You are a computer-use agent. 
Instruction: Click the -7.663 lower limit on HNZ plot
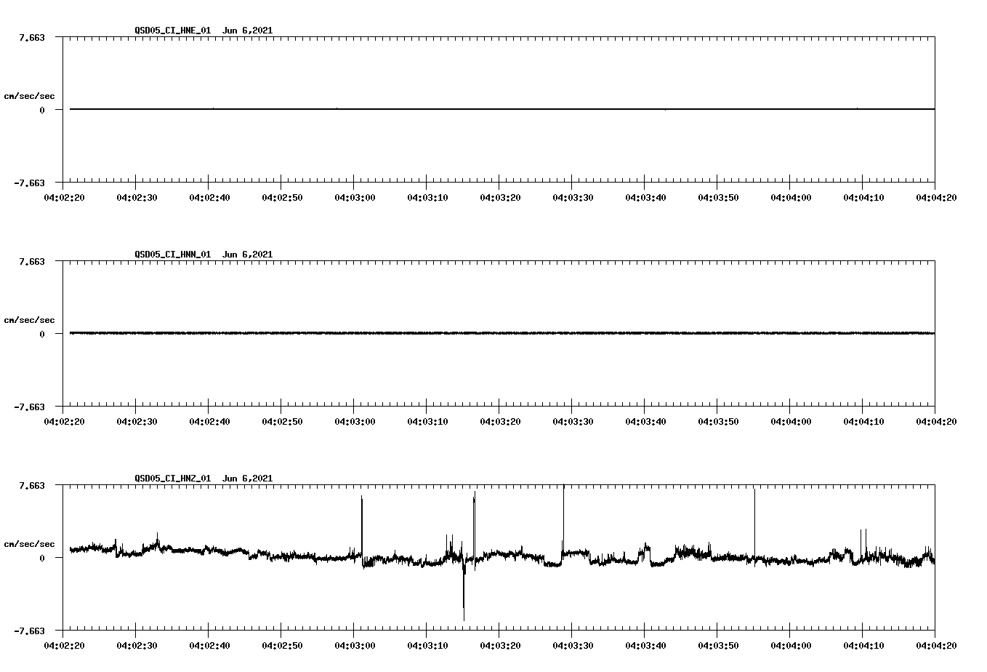(30, 631)
